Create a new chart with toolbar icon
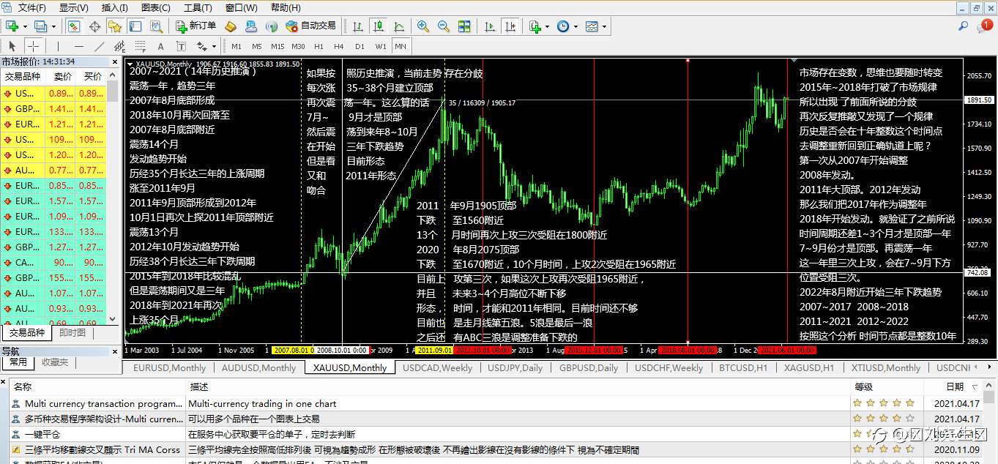This screenshot has height=464, width=998. [x=12, y=26]
